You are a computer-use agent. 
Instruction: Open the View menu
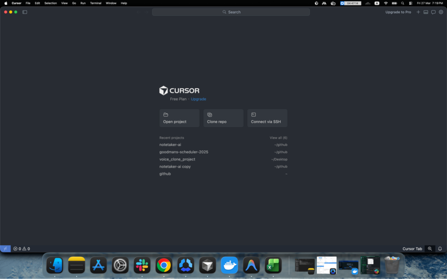pos(64,3)
